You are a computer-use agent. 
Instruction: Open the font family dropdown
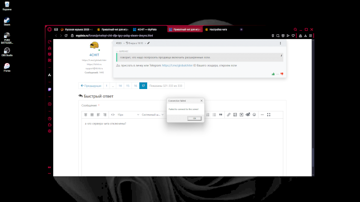tap(152, 115)
